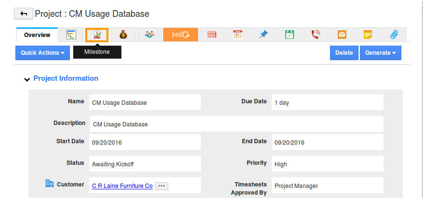Click the Timesheets Approved By label
This screenshot has height=198, width=423.
(x=249, y=188)
